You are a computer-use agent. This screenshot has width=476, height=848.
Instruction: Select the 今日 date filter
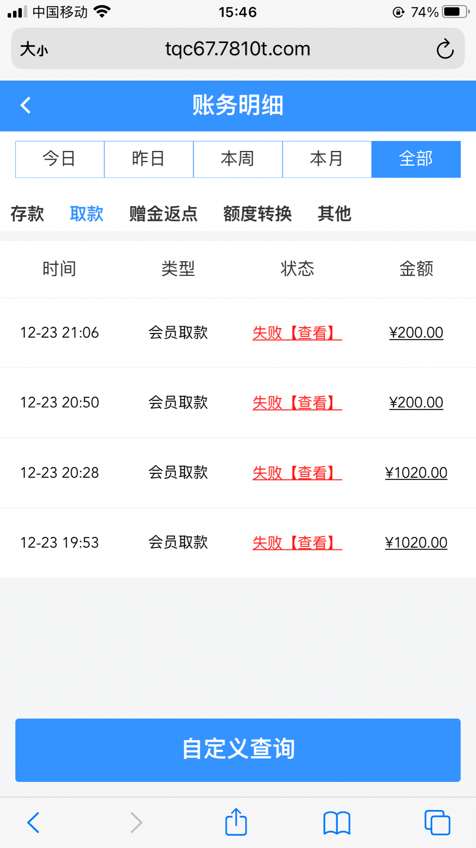point(60,159)
